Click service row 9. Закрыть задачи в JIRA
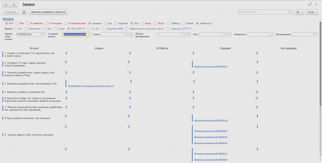 coord(29,135)
